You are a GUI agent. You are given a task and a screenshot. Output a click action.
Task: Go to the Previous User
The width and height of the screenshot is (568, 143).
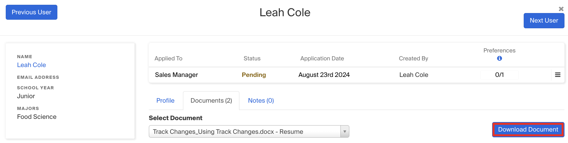coord(32,12)
